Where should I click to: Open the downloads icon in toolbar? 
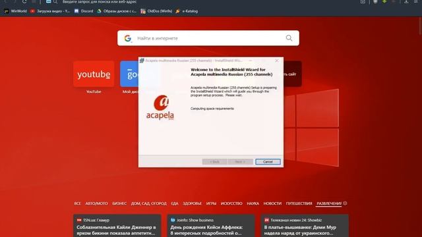[406, 1]
